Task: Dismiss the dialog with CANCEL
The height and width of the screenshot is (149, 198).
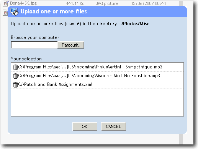Action: pos(113,126)
